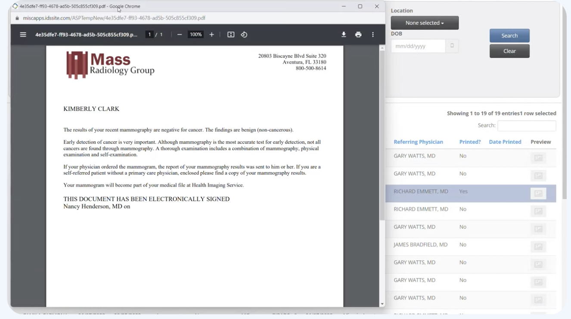Minimize the PDF Chrome window
The width and height of the screenshot is (571, 319).
(344, 6)
